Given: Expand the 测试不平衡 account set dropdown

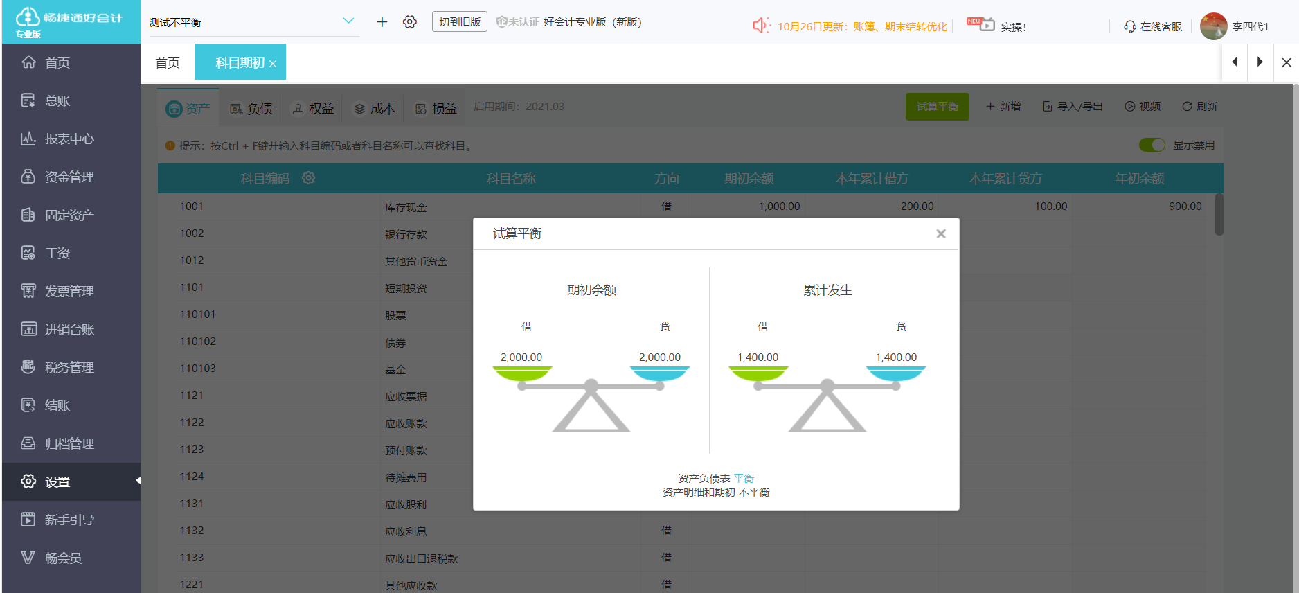Looking at the screenshot, I should 348,21.
